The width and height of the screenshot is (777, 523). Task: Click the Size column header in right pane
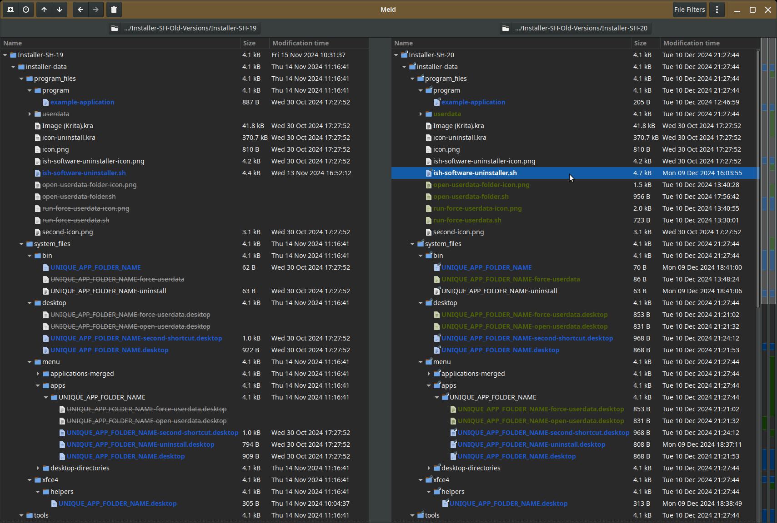[640, 43]
